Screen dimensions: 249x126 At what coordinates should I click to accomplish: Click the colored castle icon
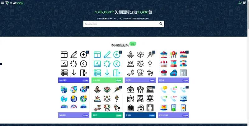coord(164,64)
